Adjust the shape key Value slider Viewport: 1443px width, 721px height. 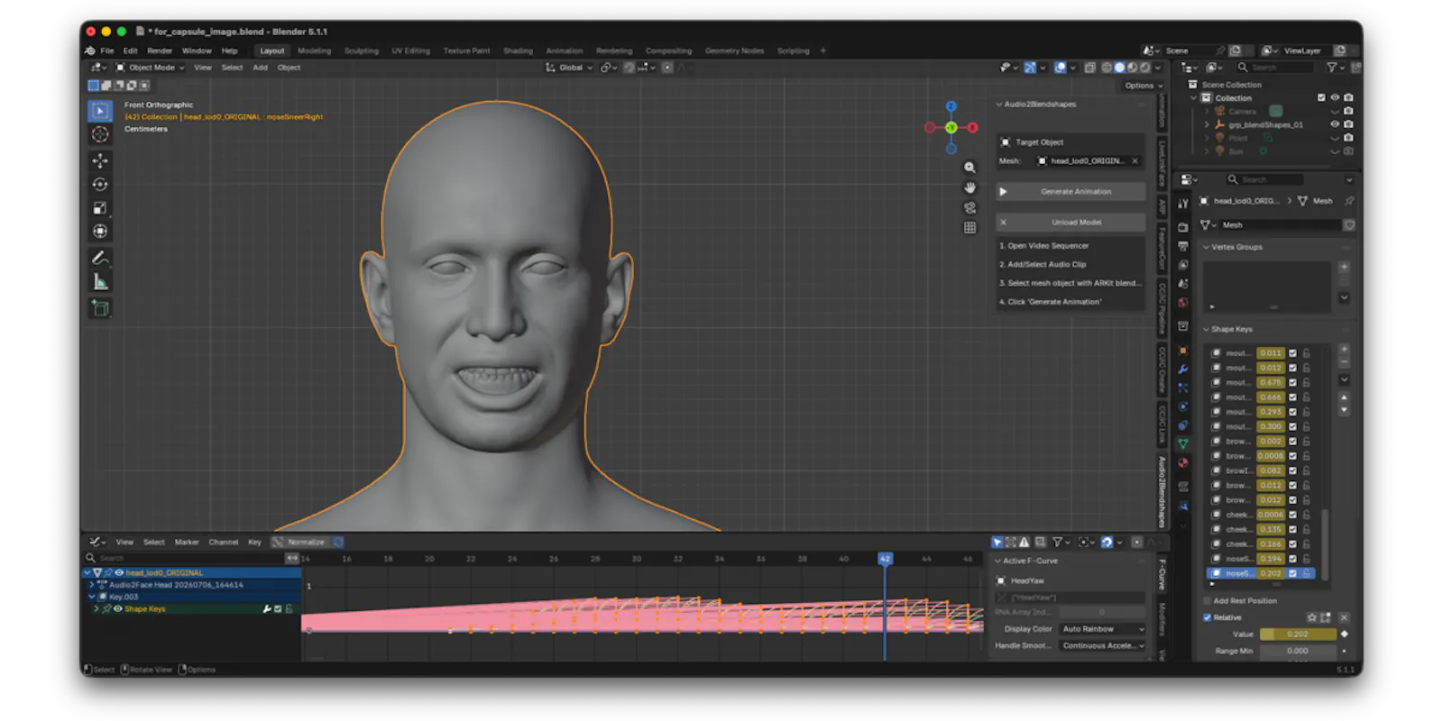coord(1298,634)
